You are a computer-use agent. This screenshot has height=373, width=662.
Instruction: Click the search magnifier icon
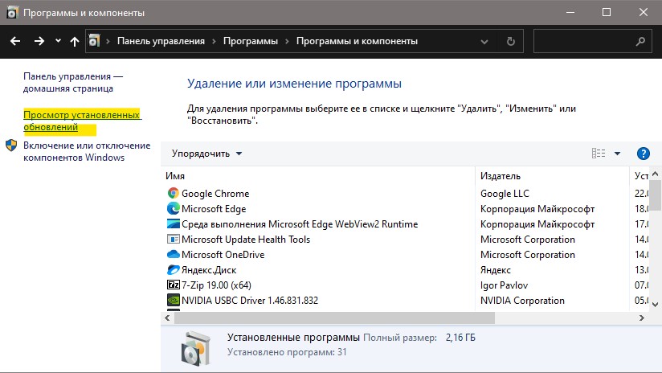click(x=640, y=41)
